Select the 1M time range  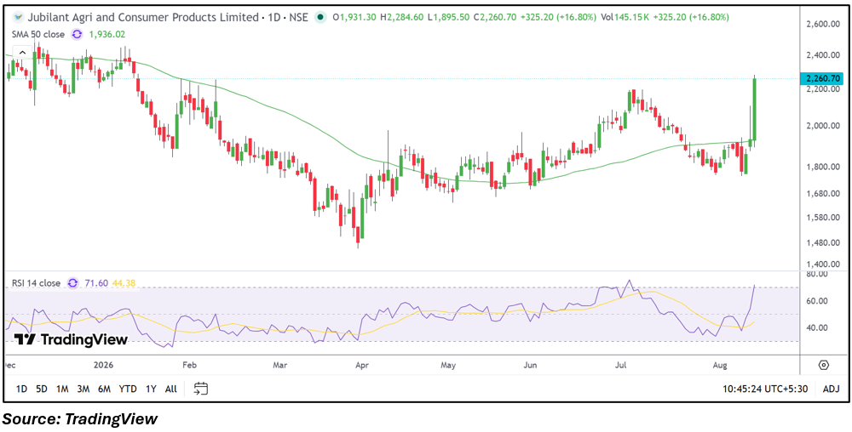[62, 389]
